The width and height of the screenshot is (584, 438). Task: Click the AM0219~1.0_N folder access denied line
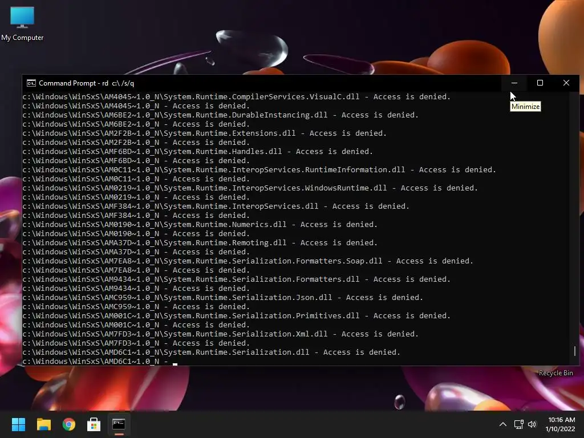(136, 197)
